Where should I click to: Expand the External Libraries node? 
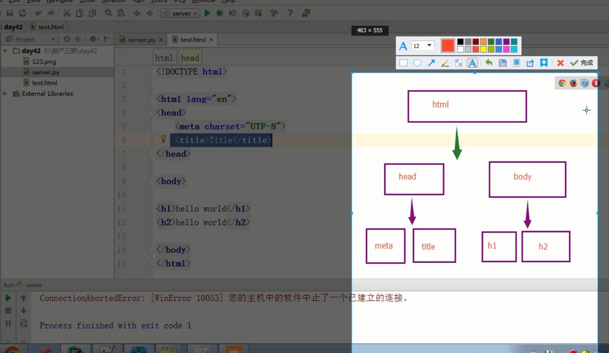pos(5,94)
